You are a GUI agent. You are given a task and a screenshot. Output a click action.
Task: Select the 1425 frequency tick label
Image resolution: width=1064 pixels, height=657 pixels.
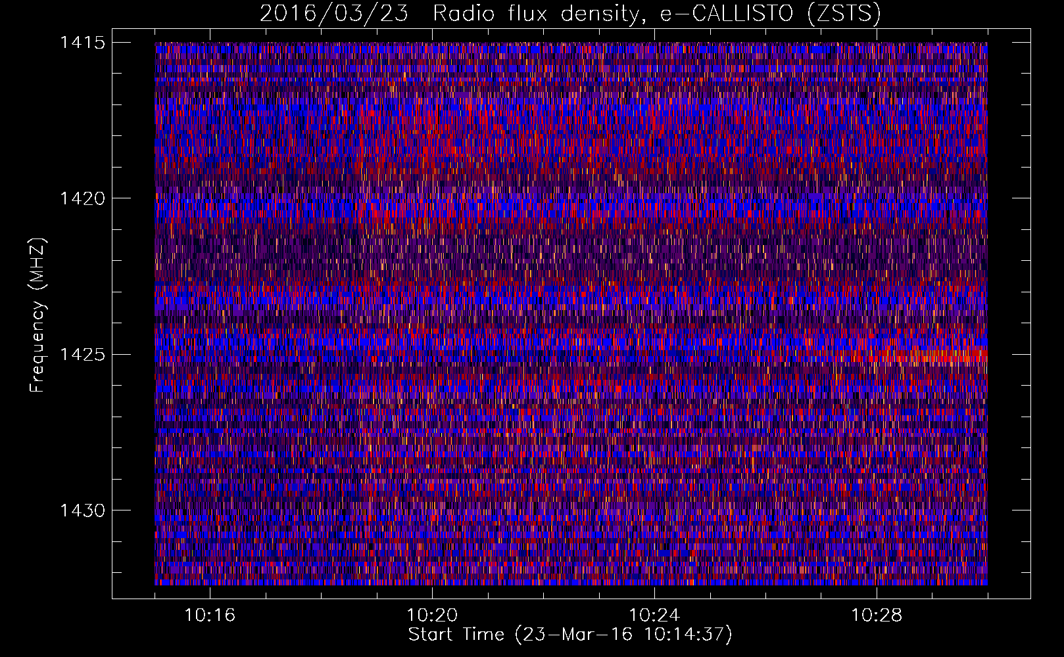coord(82,355)
